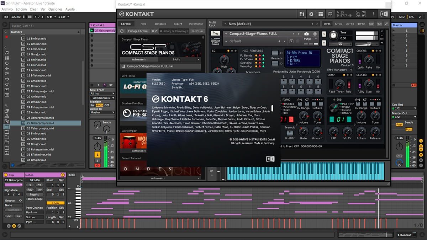This screenshot has width=427, height=240.
Task: Click the Legato button in Notes panel
Action: [35, 194]
